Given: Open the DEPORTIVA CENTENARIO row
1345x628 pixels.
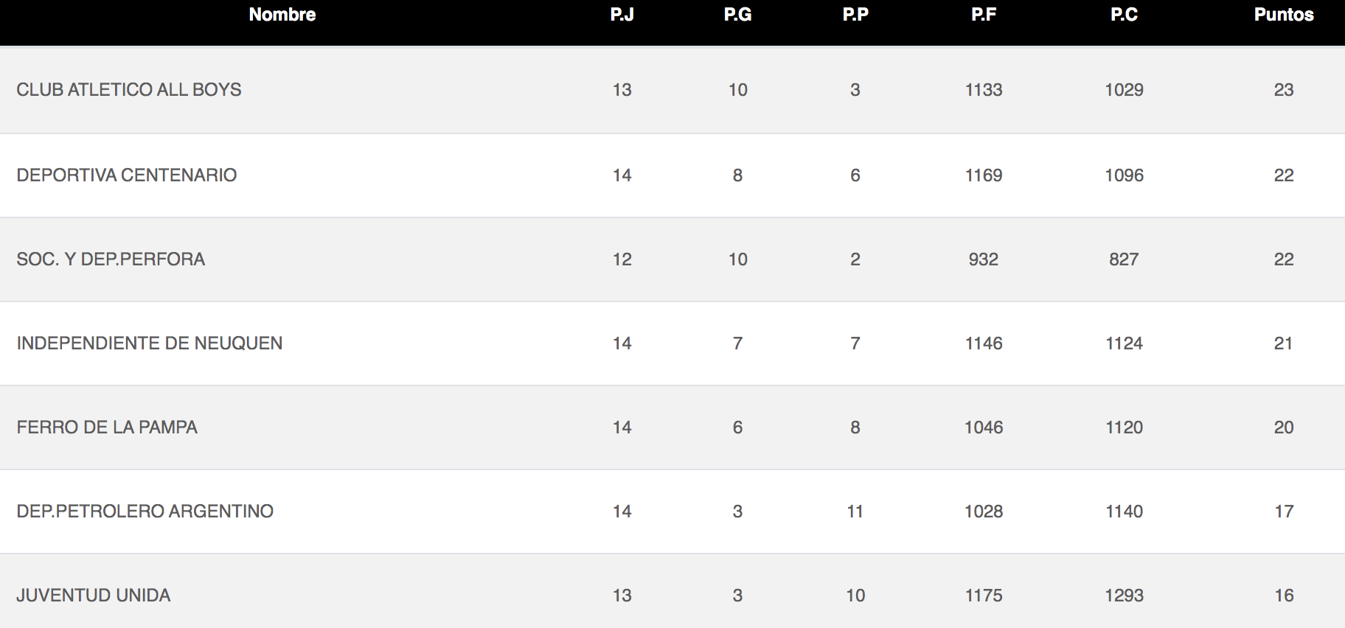Looking at the screenshot, I should pyautogui.click(x=672, y=175).
